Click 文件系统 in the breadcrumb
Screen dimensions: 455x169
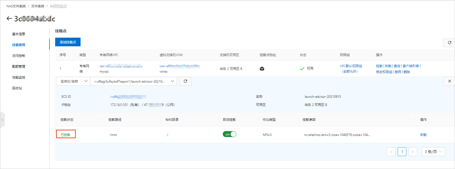(38, 6)
